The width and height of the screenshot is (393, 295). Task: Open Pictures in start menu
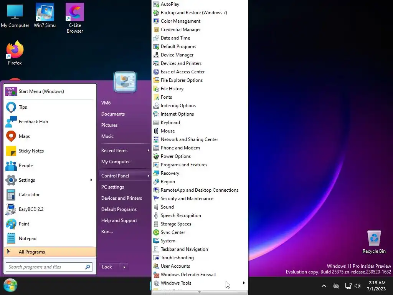click(109, 125)
